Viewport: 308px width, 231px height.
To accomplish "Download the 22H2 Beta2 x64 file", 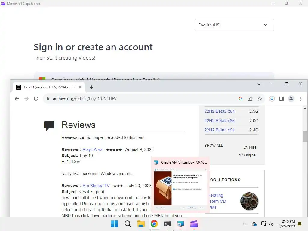I will pos(219,111).
